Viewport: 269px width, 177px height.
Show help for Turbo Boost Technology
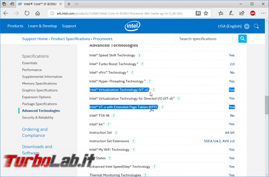142,64
